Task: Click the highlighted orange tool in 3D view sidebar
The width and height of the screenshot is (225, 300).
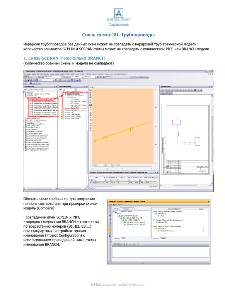Action: tap(91, 105)
